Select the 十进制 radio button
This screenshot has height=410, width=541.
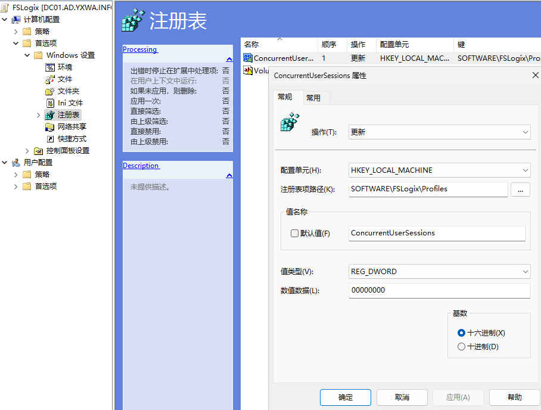point(461,346)
